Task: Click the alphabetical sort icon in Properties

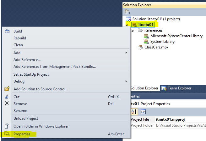Action: [x=134, y=112]
